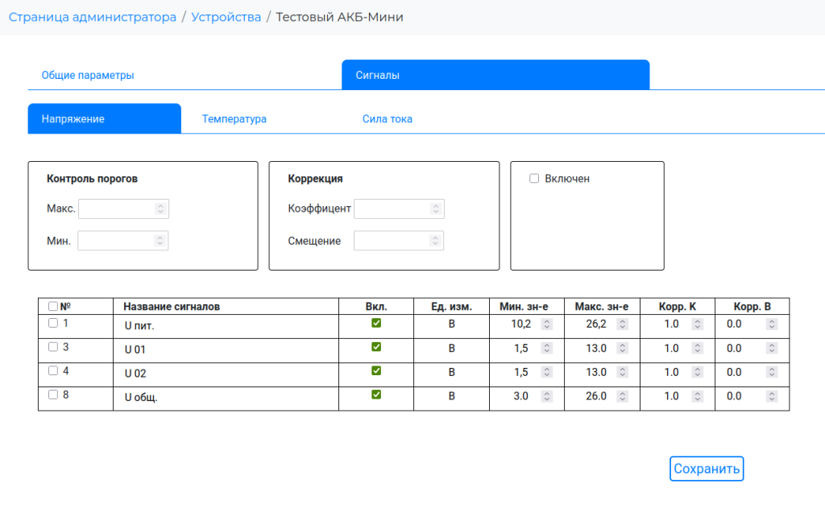The height and width of the screenshot is (529, 825).
Task: Click Мин. зн-е stepper for U пит.
Action: click(x=547, y=324)
